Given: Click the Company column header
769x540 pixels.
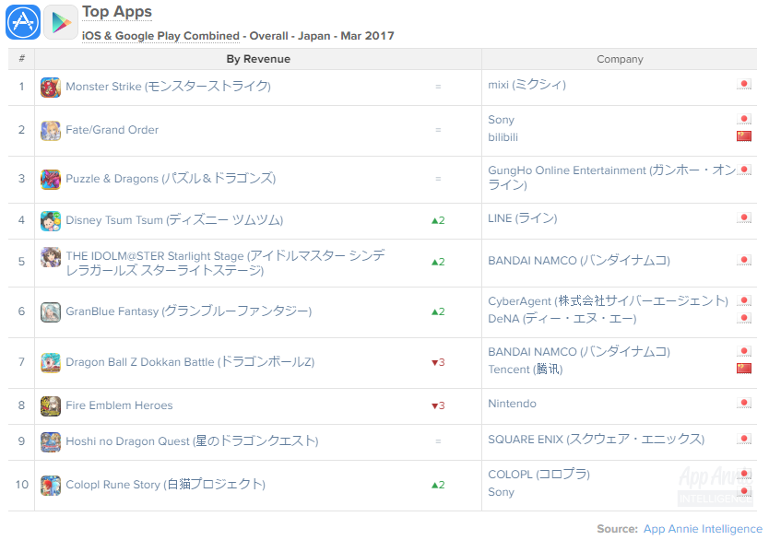Looking at the screenshot, I should (620, 59).
